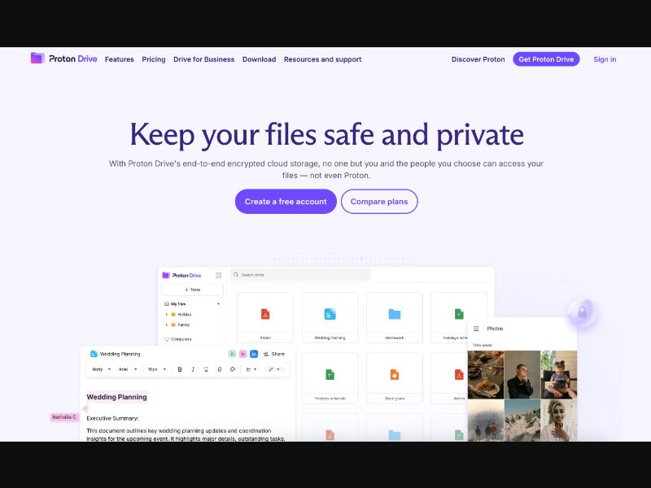Open the Team goals file

tap(395, 375)
